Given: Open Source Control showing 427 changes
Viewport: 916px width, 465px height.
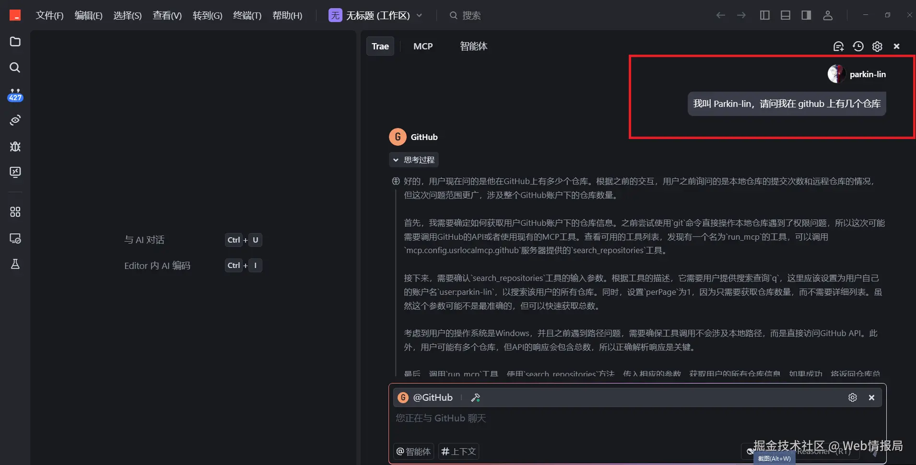Looking at the screenshot, I should (14, 95).
